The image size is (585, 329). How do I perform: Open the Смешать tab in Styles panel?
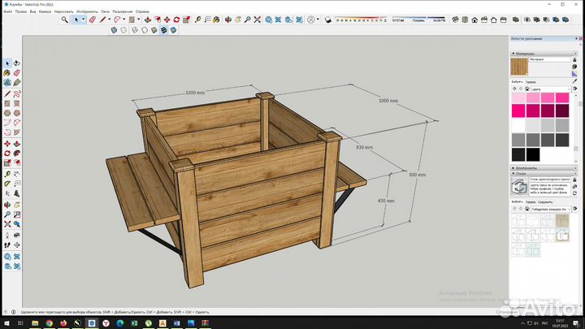click(x=545, y=202)
